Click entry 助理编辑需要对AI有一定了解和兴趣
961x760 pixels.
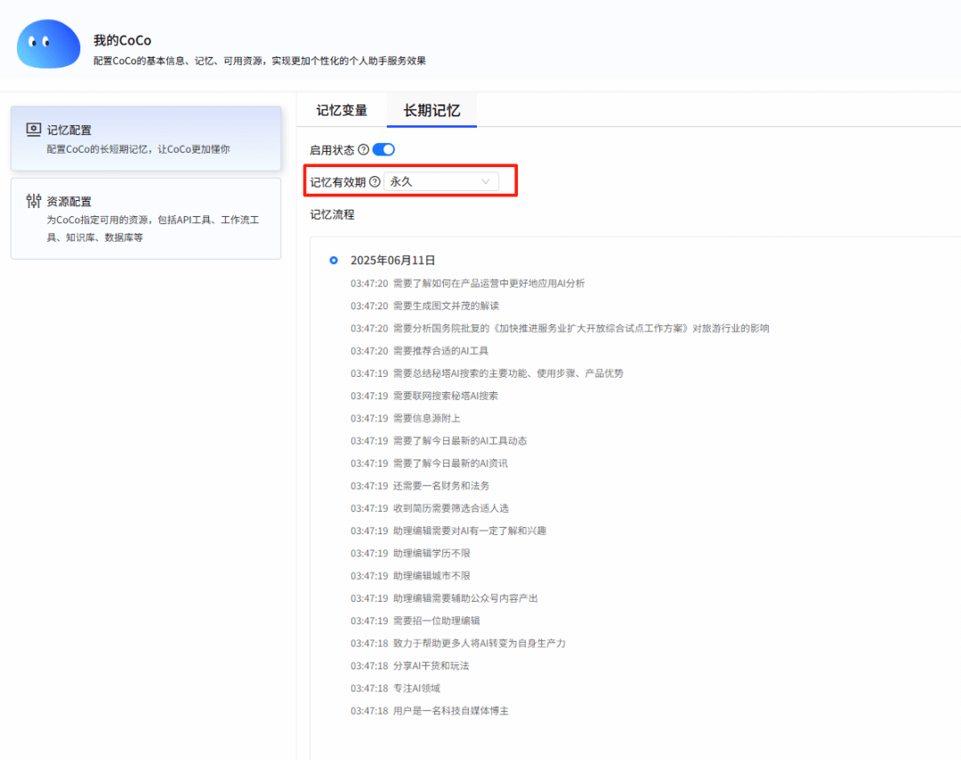(470, 531)
